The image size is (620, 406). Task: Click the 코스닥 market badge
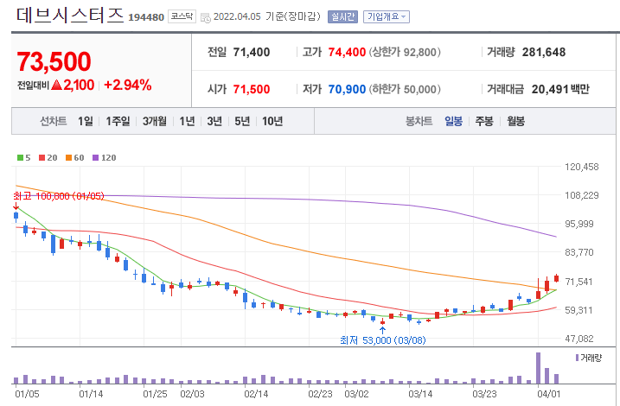[182, 16]
